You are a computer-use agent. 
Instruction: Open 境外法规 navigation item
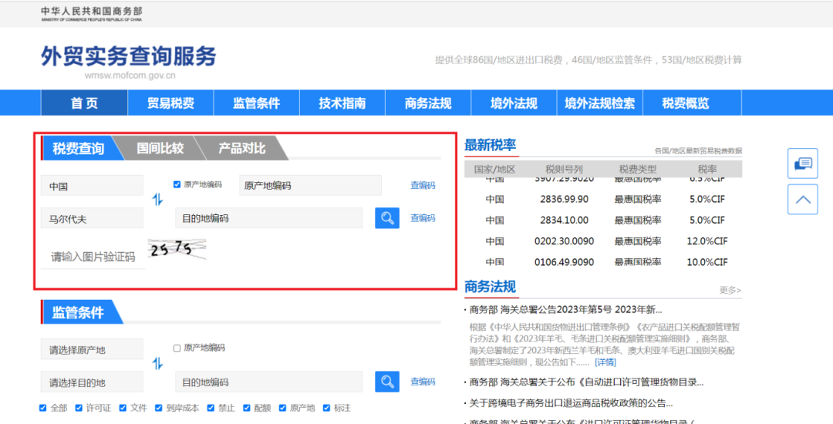[514, 103]
